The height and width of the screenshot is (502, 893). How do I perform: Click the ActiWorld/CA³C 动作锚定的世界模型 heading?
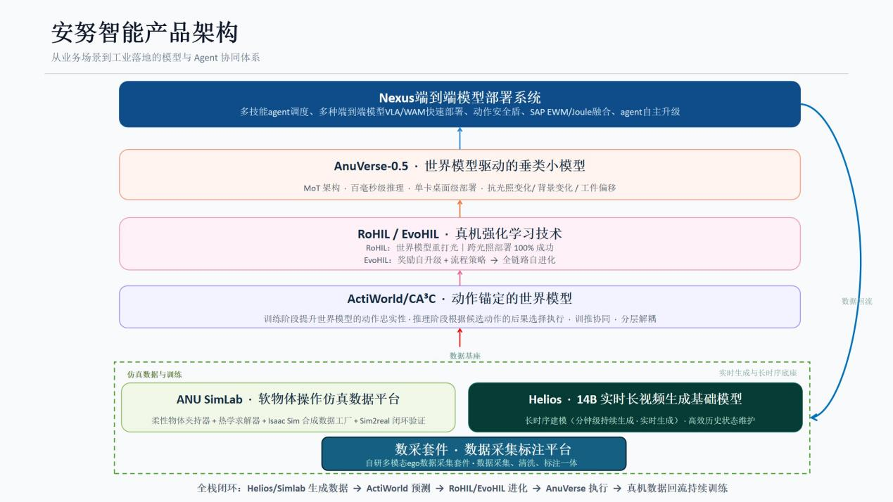pos(460,299)
